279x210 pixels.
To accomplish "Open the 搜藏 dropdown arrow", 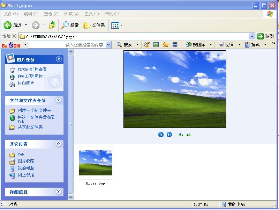I will (265, 45).
